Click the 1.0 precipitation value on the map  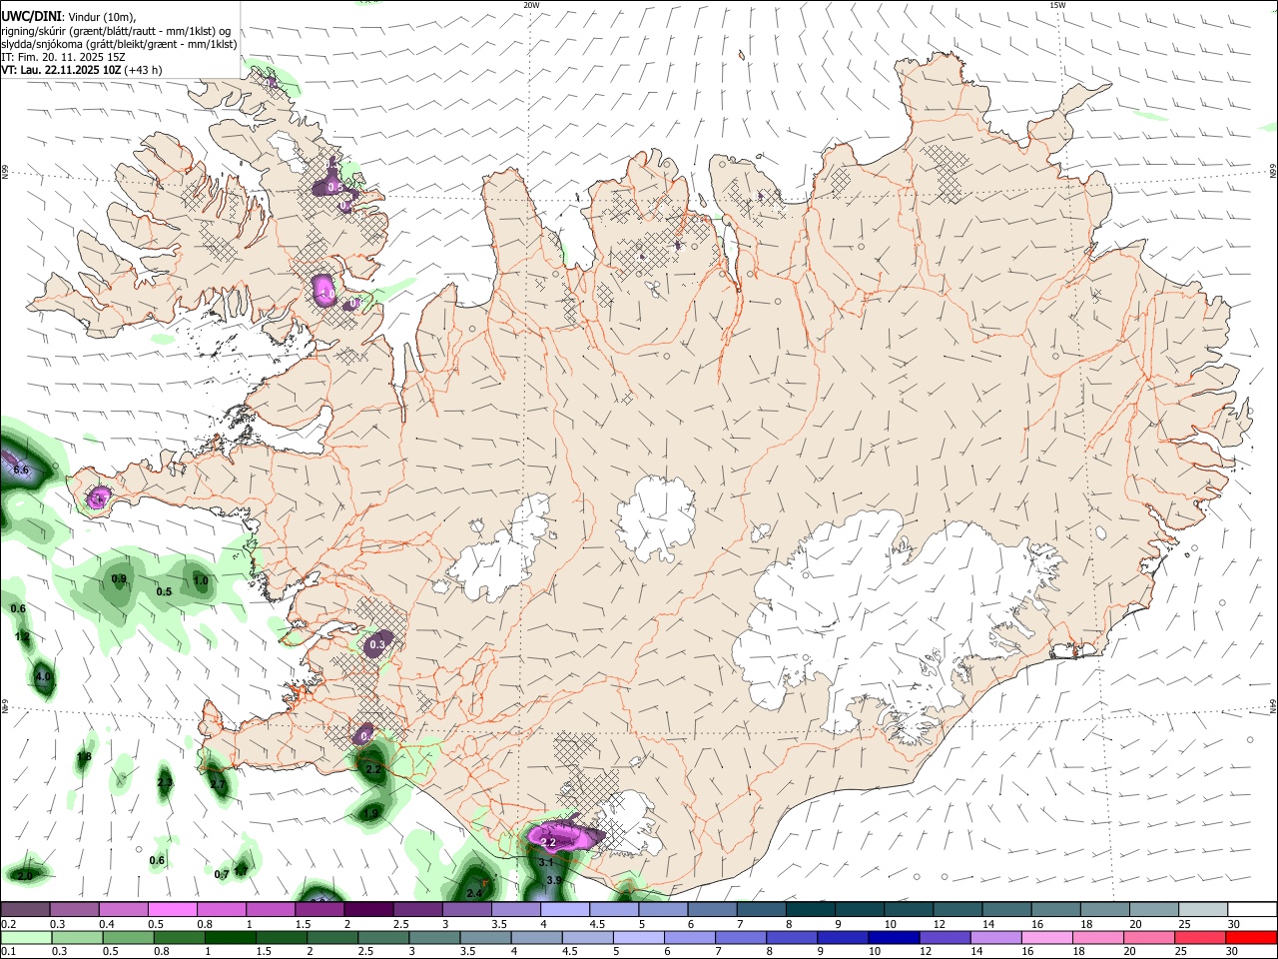(200, 580)
